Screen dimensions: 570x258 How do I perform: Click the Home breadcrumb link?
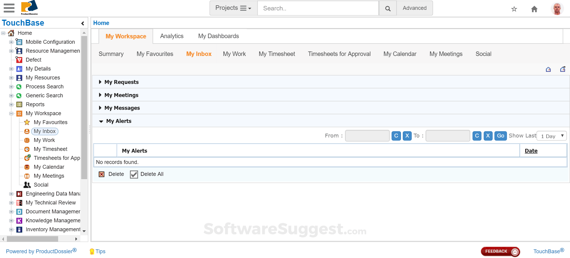click(101, 23)
